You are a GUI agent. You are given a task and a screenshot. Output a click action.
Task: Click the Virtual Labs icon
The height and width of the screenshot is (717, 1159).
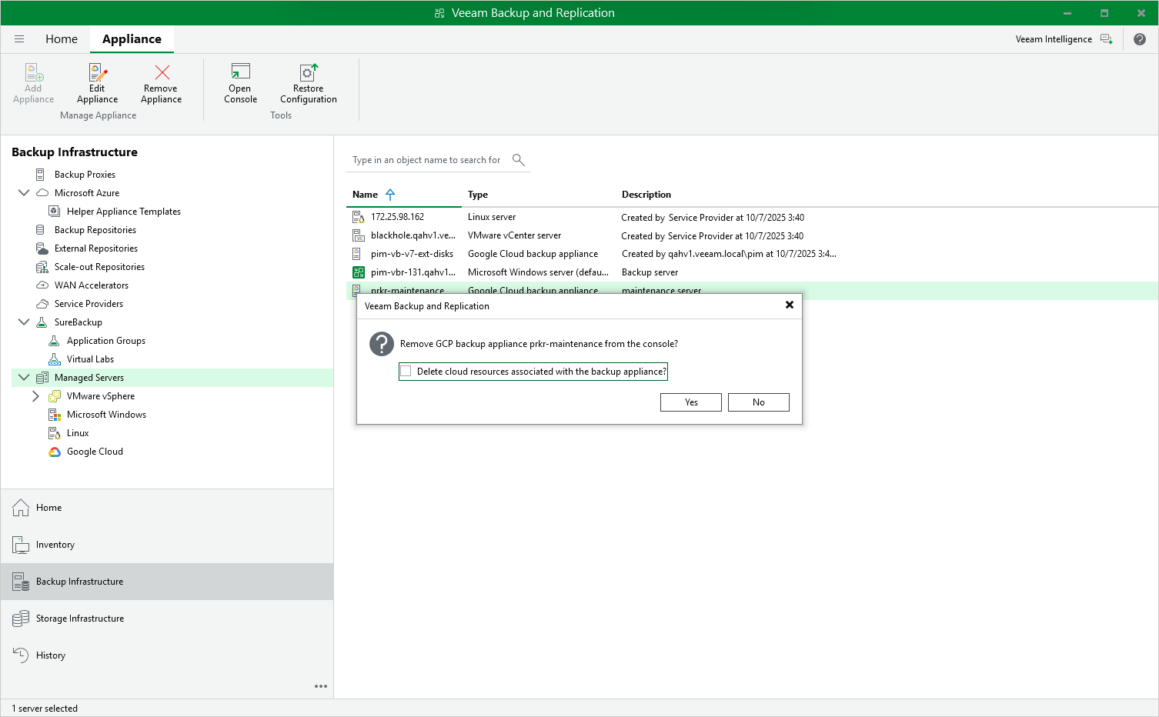click(x=55, y=359)
